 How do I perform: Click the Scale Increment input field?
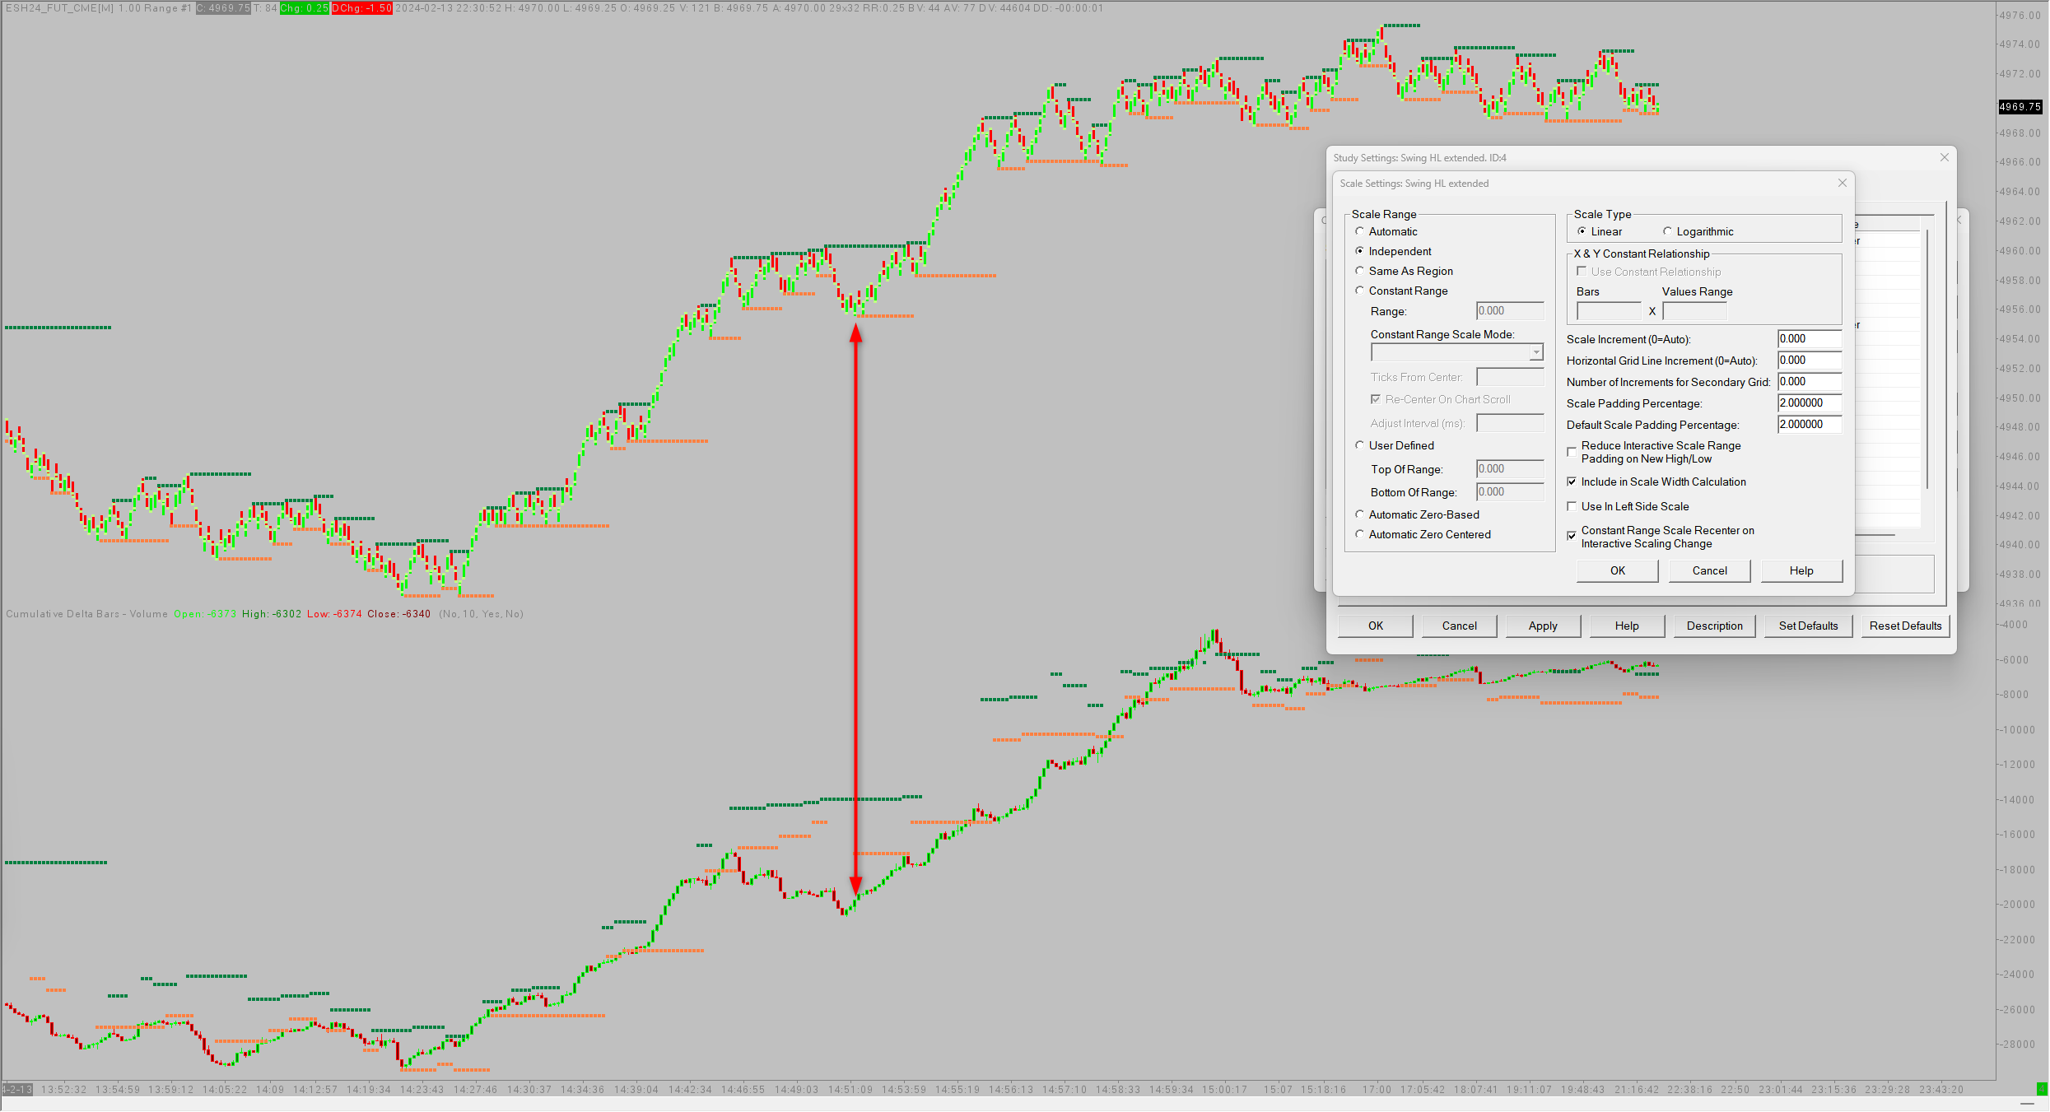1808,339
